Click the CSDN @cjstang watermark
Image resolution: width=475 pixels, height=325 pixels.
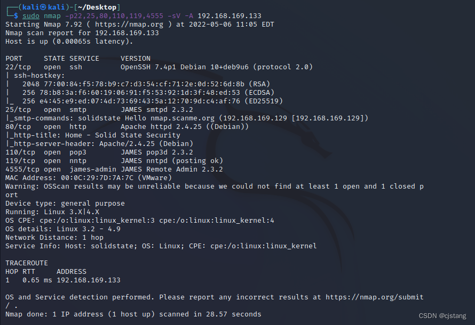[x=442, y=315]
